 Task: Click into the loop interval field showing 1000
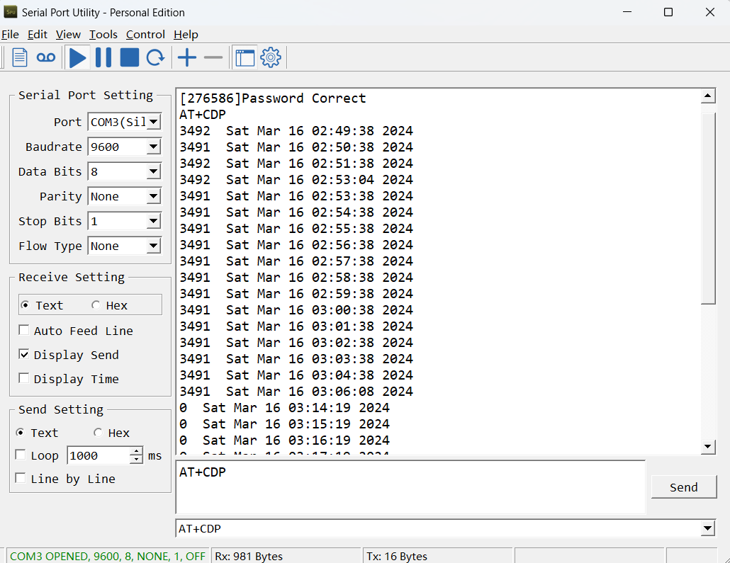pos(99,455)
